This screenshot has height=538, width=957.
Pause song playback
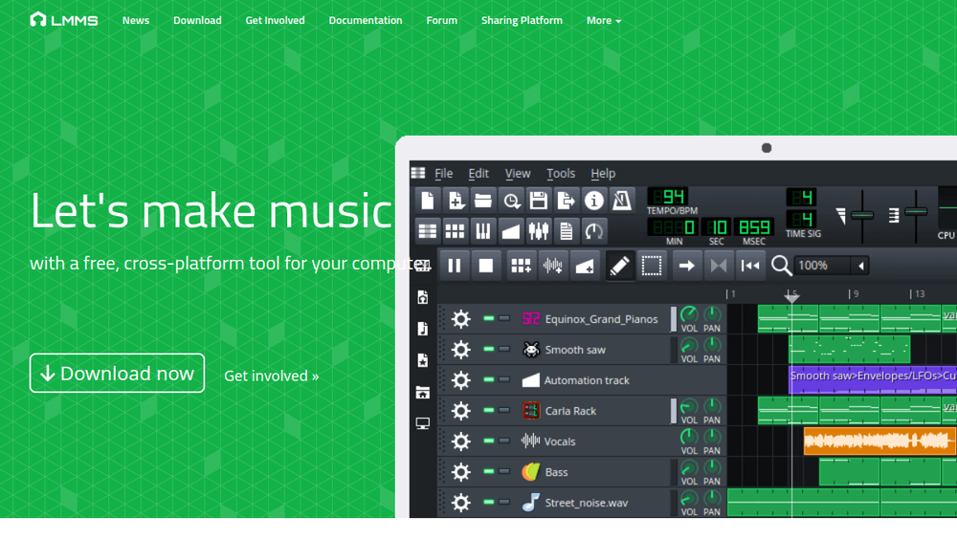[454, 266]
